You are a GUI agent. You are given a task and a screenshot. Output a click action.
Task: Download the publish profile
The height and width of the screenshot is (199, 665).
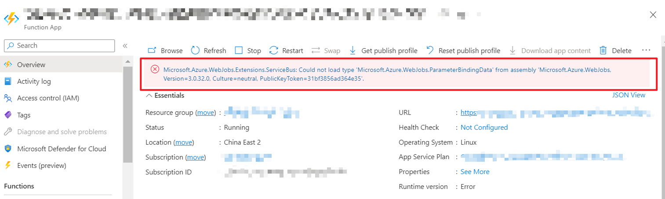click(x=383, y=50)
